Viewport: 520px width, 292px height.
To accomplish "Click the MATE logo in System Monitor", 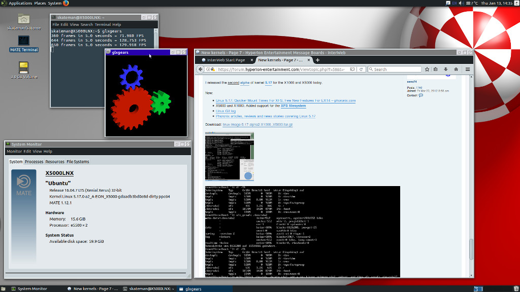I will coord(24,186).
